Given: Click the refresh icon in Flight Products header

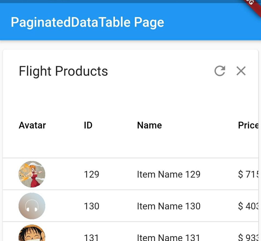Looking at the screenshot, I should click(220, 71).
